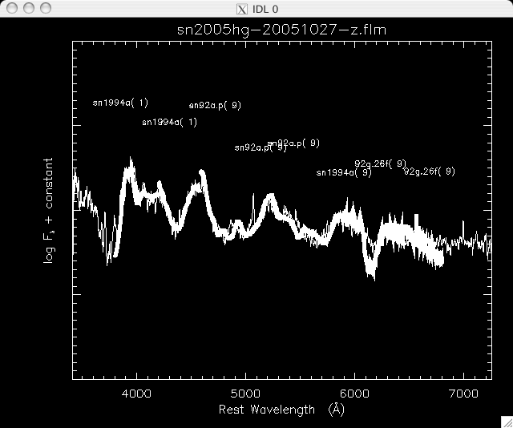Viewport: 513px width, 428px height.
Task: Click the 'IDL 0' window title
Action: click(x=264, y=9)
